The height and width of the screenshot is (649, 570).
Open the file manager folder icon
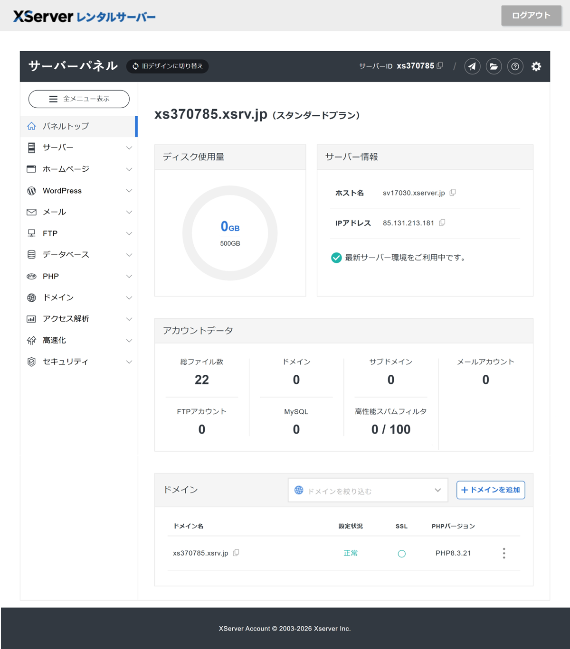click(x=494, y=66)
